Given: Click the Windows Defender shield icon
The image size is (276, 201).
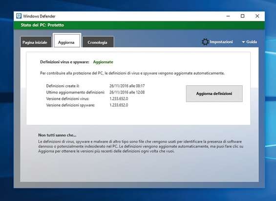Looking at the screenshot, I should coord(19,16).
